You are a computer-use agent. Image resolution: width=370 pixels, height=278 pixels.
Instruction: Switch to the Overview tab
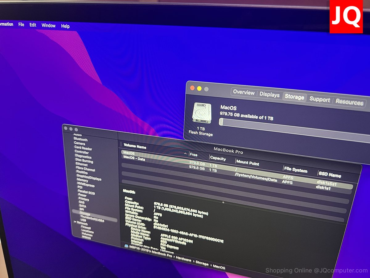[244, 92]
